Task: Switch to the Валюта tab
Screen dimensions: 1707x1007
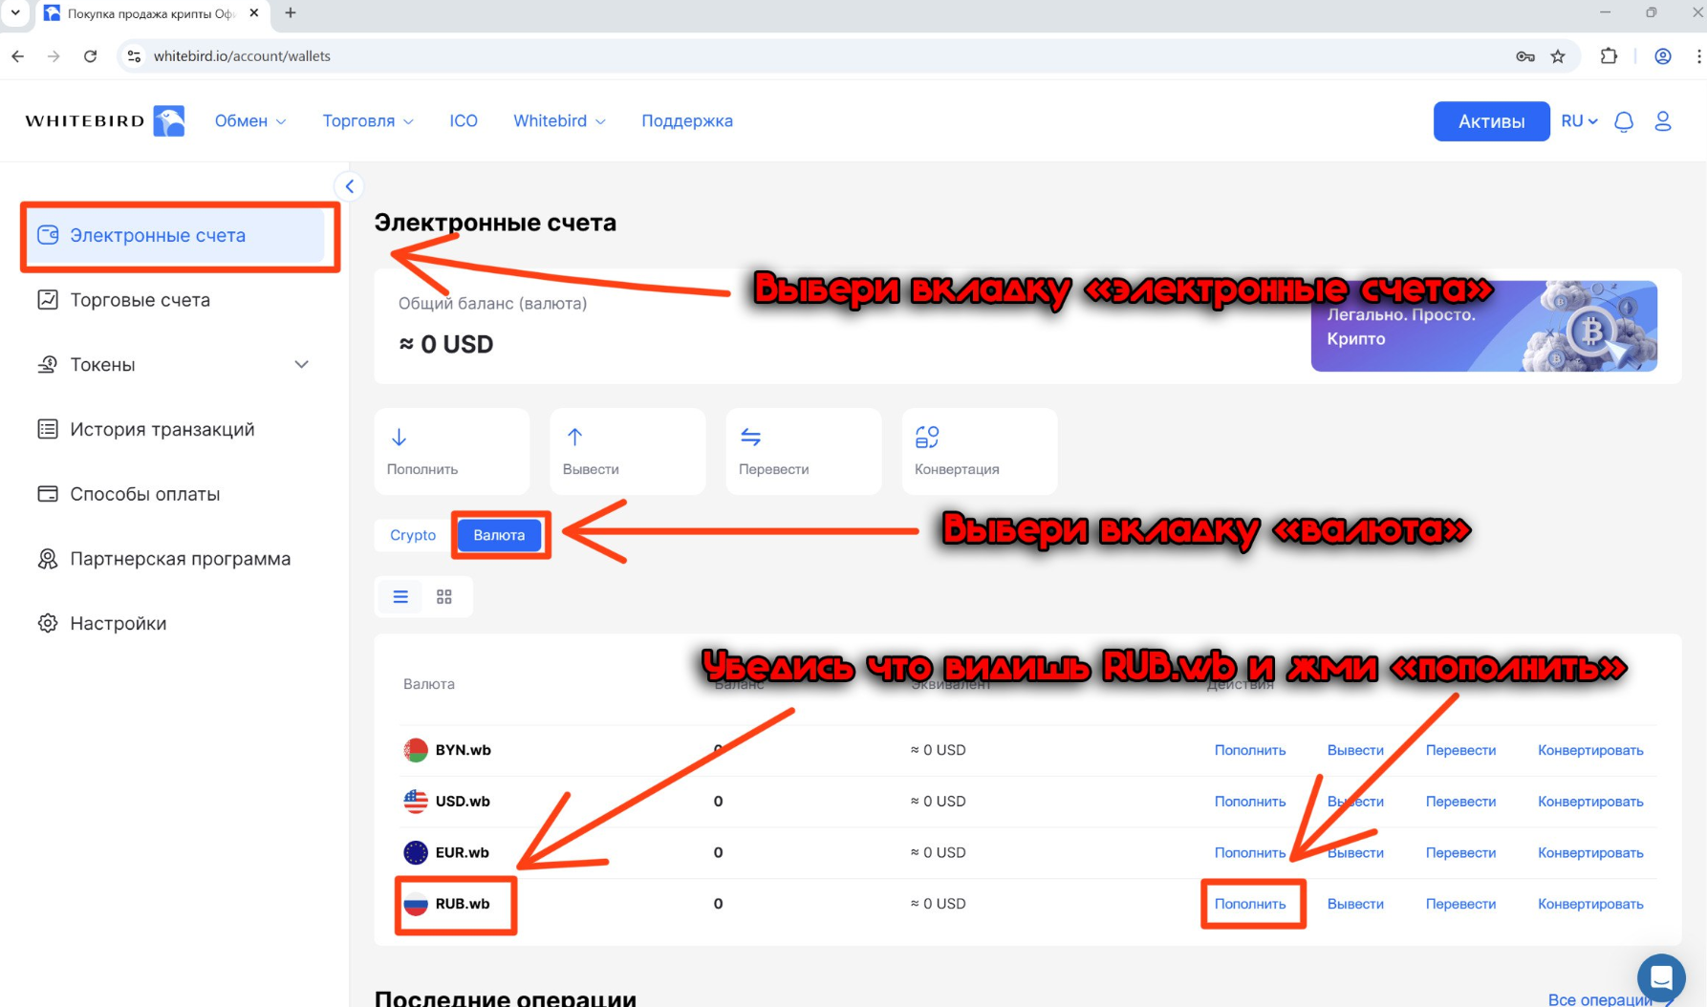Action: pyautogui.click(x=499, y=535)
